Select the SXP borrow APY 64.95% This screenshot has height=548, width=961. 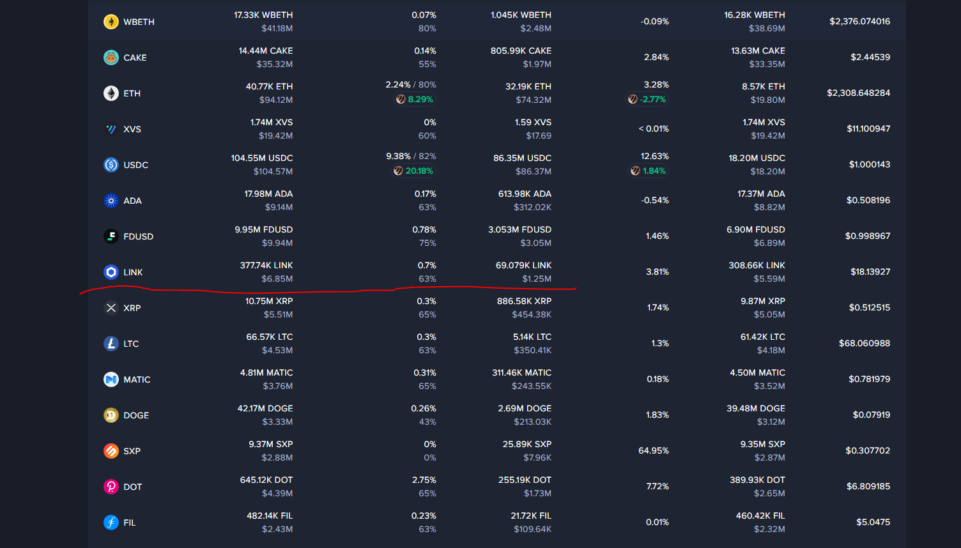click(654, 450)
